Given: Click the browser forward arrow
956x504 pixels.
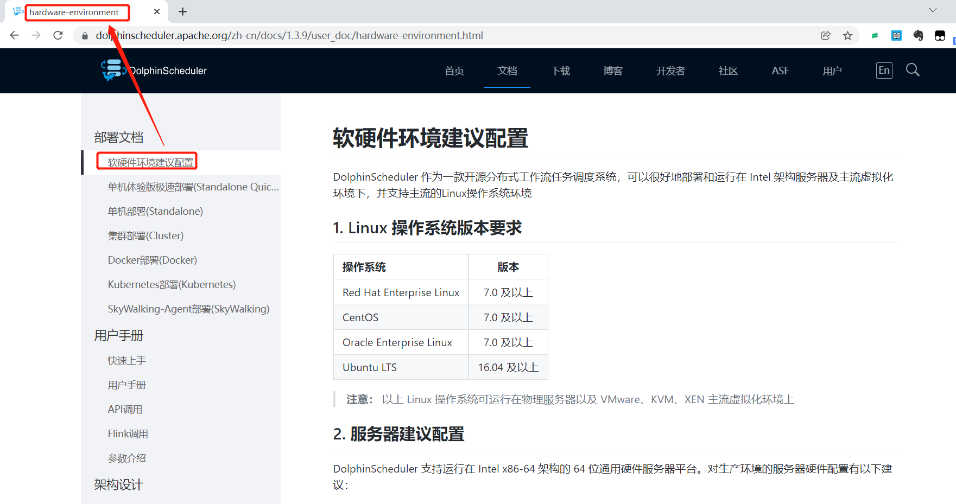Looking at the screenshot, I should pyautogui.click(x=36, y=35).
